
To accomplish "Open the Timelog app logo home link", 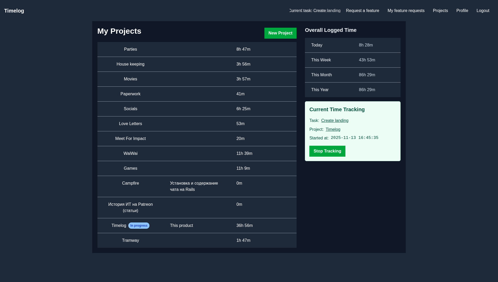I will click(x=14, y=11).
